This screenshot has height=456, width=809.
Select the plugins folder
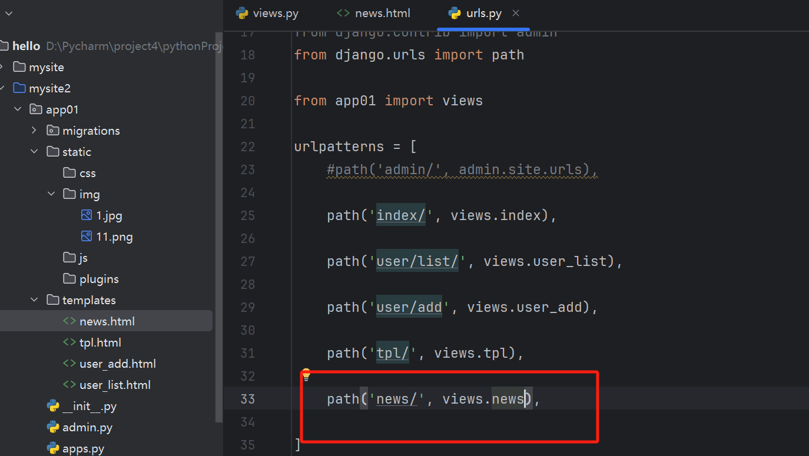click(99, 279)
